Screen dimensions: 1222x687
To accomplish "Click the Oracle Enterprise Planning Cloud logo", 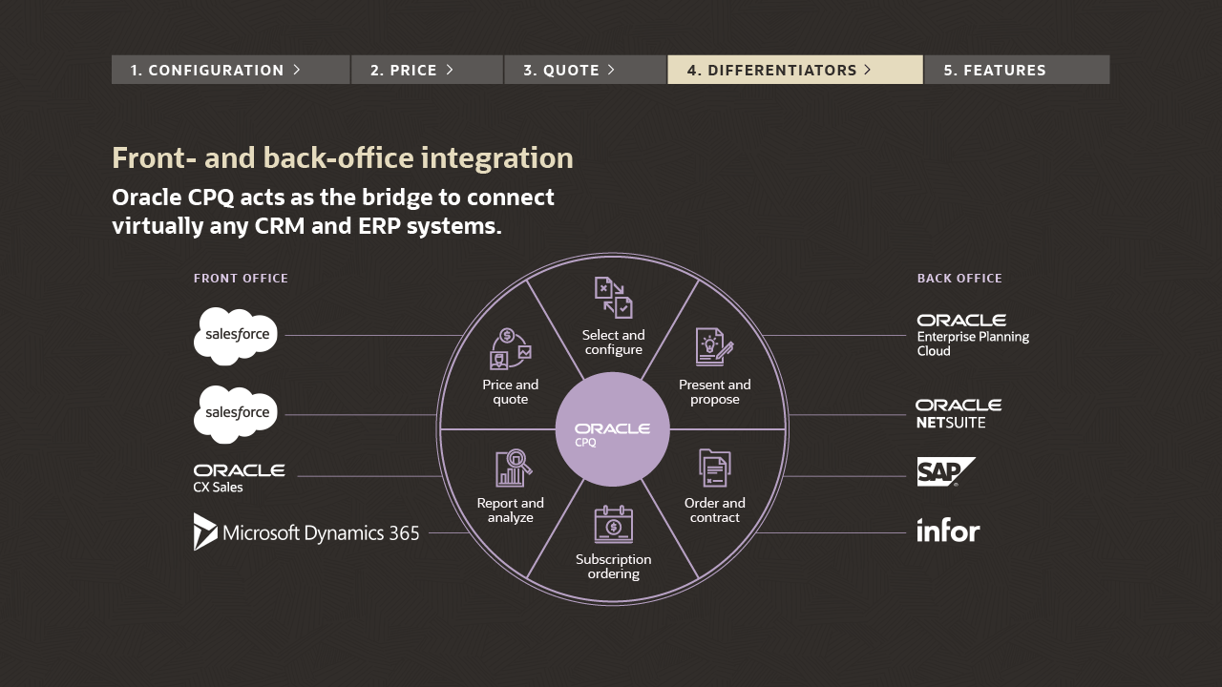I will (x=973, y=335).
